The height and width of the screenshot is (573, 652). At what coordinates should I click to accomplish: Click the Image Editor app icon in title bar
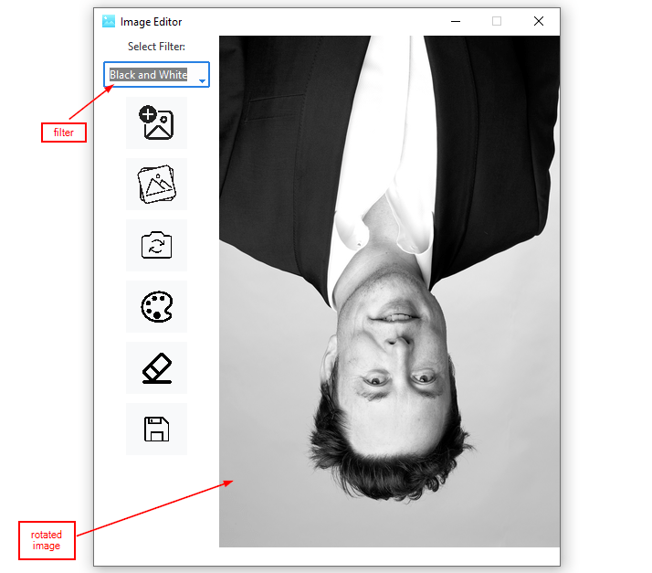pyautogui.click(x=109, y=21)
